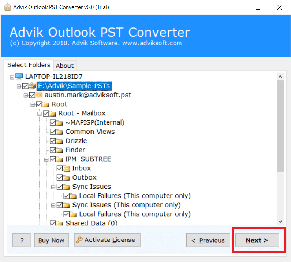Click the LAPTOP-IL218ID7 computer icon
Screen dimensions: 291x262
pos(19,76)
